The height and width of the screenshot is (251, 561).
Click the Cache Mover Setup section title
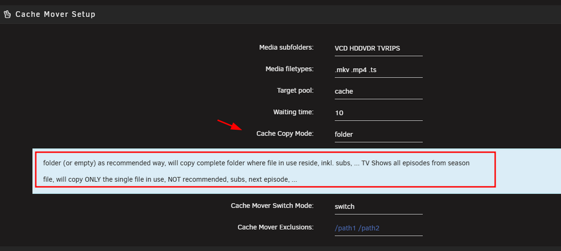[x=56, y=15]
